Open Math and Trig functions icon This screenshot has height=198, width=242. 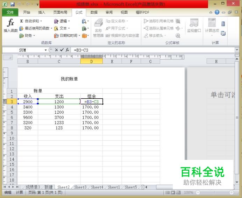pyautogui.click(x=84, y=28)
